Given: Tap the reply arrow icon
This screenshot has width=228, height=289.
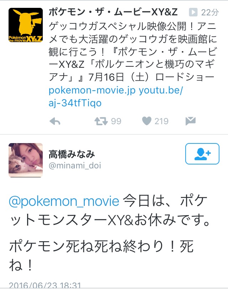Looking at the screenshot, I should click(55, 121).
